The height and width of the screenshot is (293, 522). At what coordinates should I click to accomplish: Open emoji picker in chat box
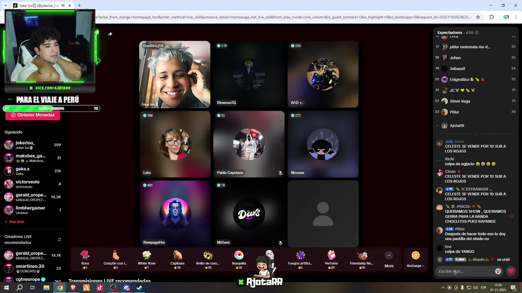498,271
